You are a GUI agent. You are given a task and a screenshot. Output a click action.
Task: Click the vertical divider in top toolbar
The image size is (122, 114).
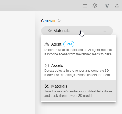point(101,6)
